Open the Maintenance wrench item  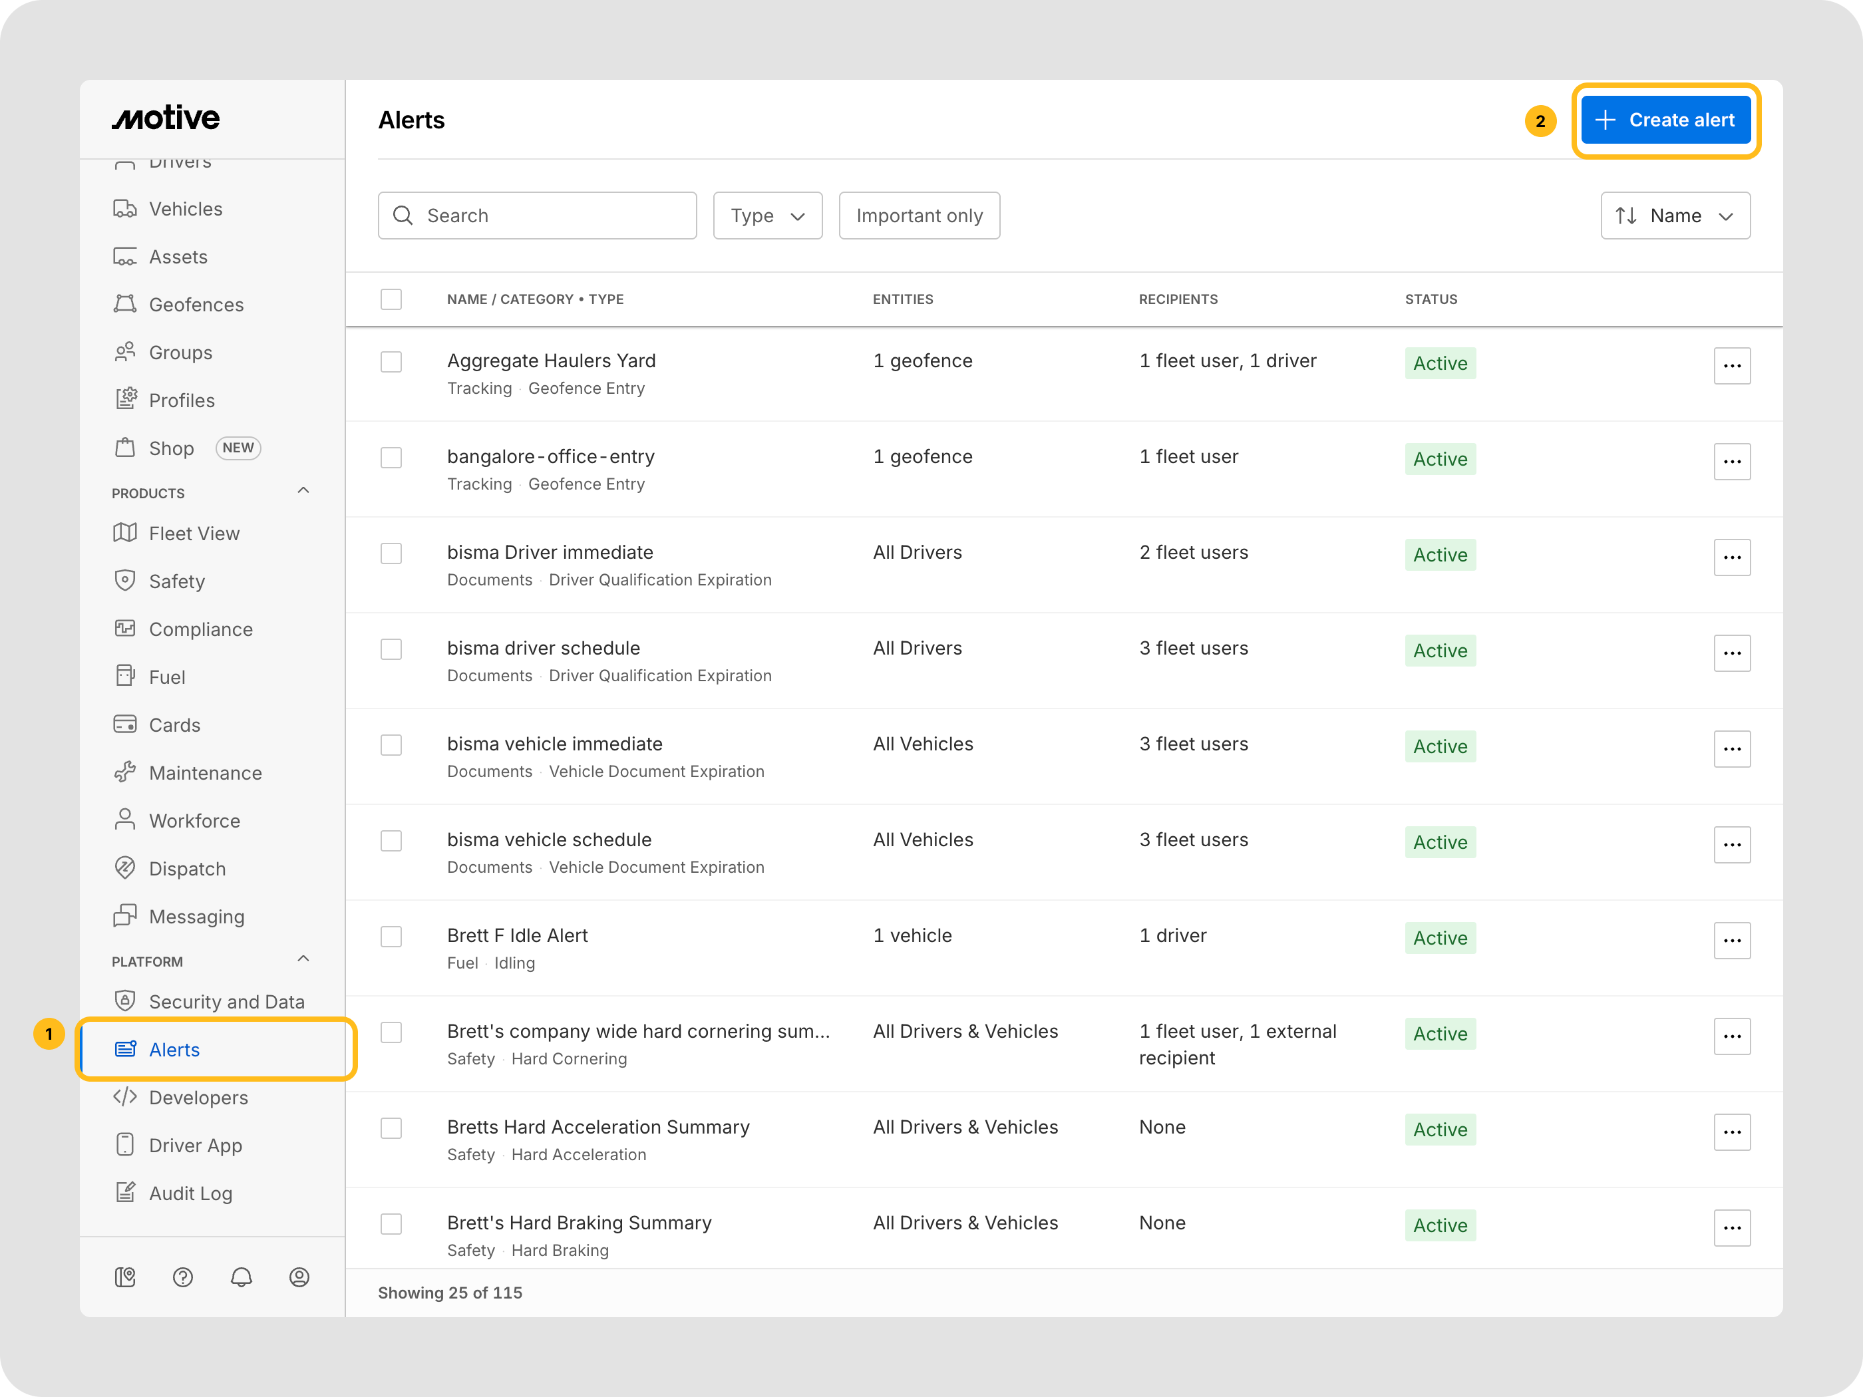(205, 773)
